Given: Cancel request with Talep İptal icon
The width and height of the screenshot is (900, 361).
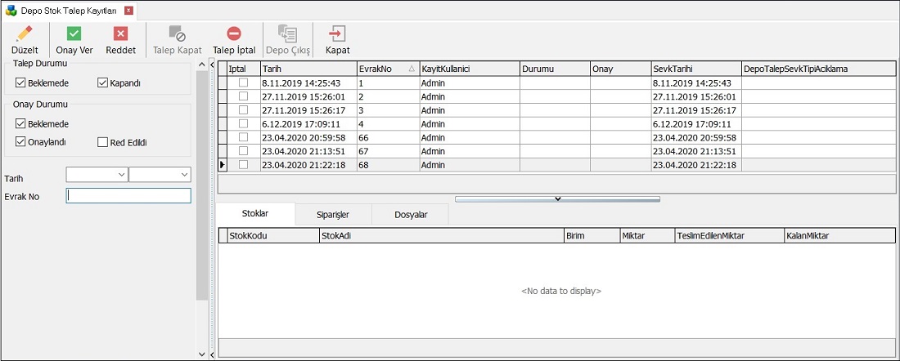Looking at the screenshot, I should [x=234, y=33].
